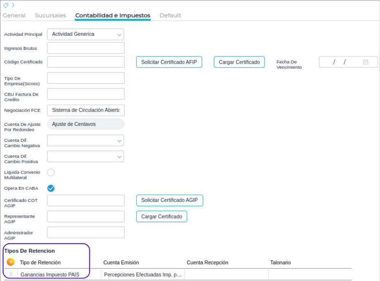The height and width of the screenshot is (281, 380).
Task: Expand the Actividad Principal dropdown
Action: (x=119, y=35)
